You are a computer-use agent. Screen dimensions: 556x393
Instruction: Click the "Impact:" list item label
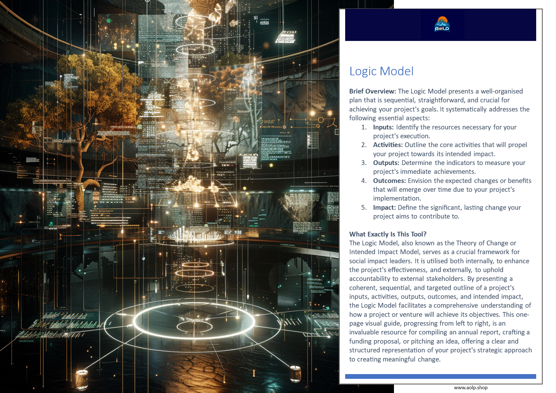click(x=384, y=208)
